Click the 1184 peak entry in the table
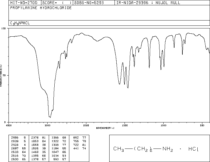 click(x=59, y=148)
